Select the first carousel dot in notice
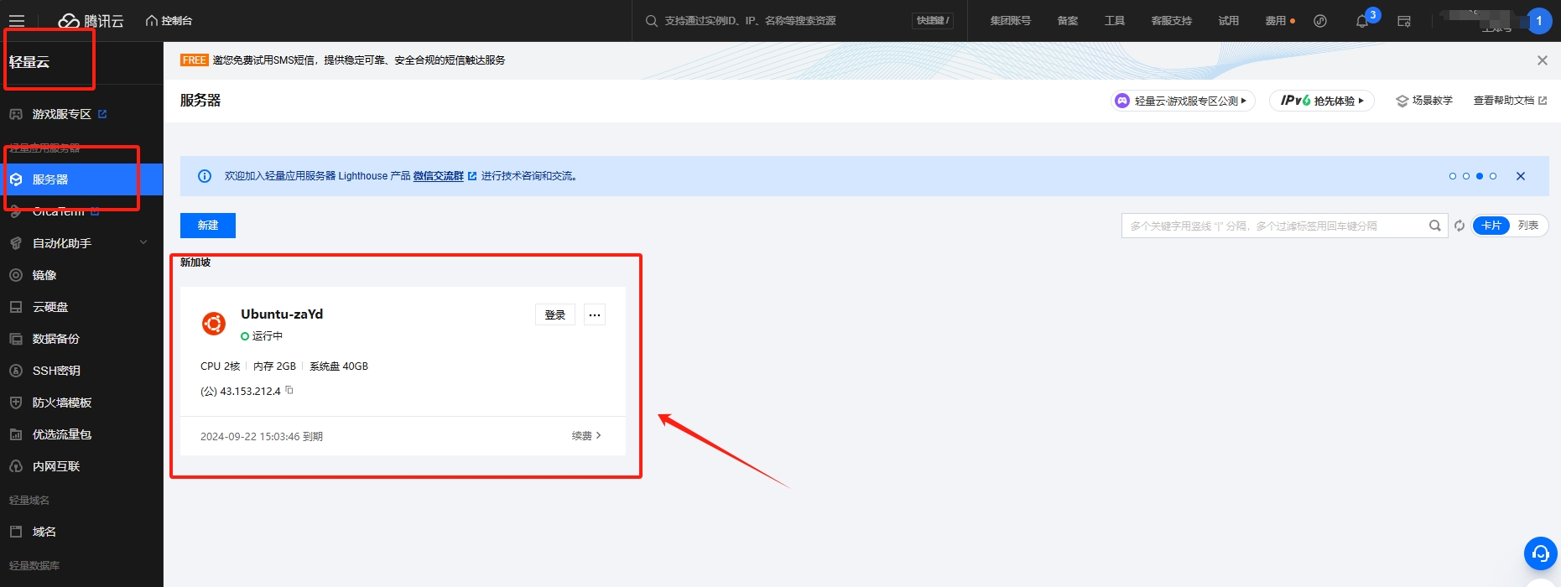This screenshot has height=587, width=1561. point(1453,176)
